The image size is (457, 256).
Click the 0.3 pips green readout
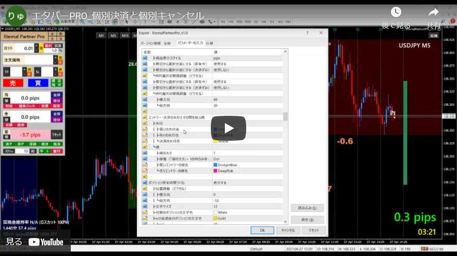coord(415,217)
